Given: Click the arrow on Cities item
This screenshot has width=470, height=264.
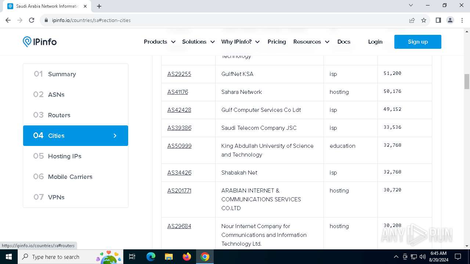Looking at the screenshot, I should click(x=115, y=136).
